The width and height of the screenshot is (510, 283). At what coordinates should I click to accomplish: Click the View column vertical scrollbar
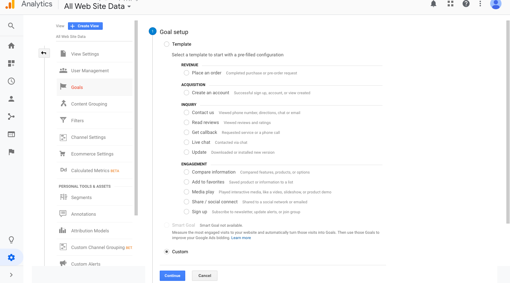(136, 118)
